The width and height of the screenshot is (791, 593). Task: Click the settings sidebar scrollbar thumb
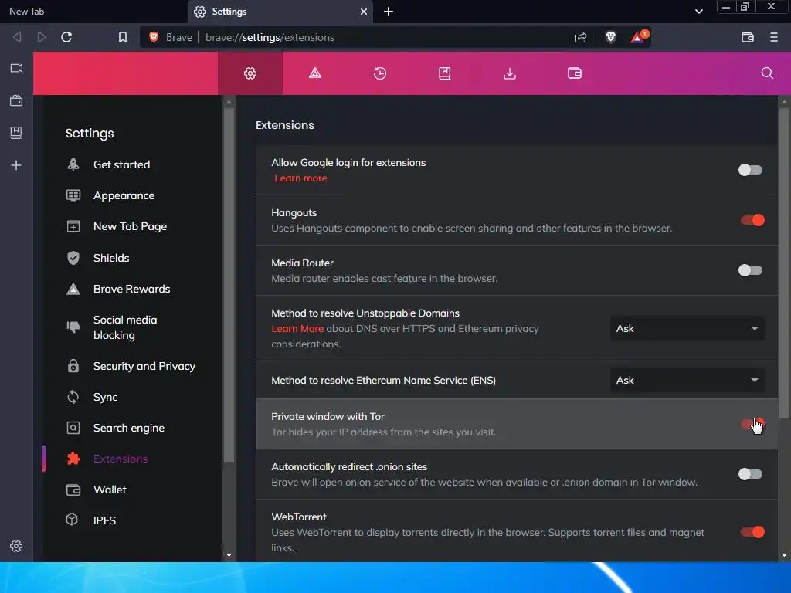pyautogui.click(x=229, y=285)
